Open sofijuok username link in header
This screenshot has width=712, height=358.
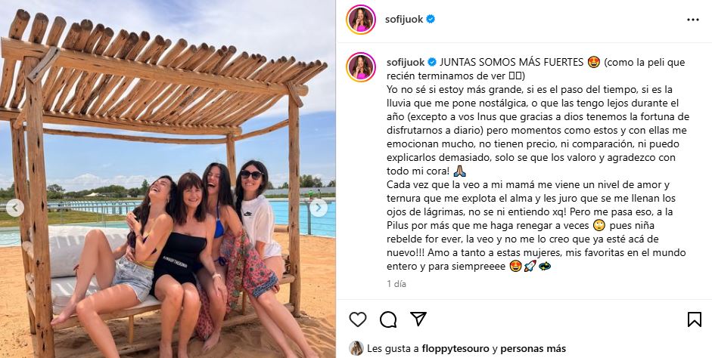[x=404, y=20]
